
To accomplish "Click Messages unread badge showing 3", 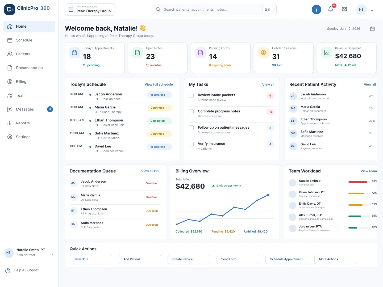I will (x=50, y=109).
